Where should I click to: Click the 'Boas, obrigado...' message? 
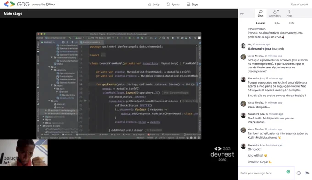point(258,107)
